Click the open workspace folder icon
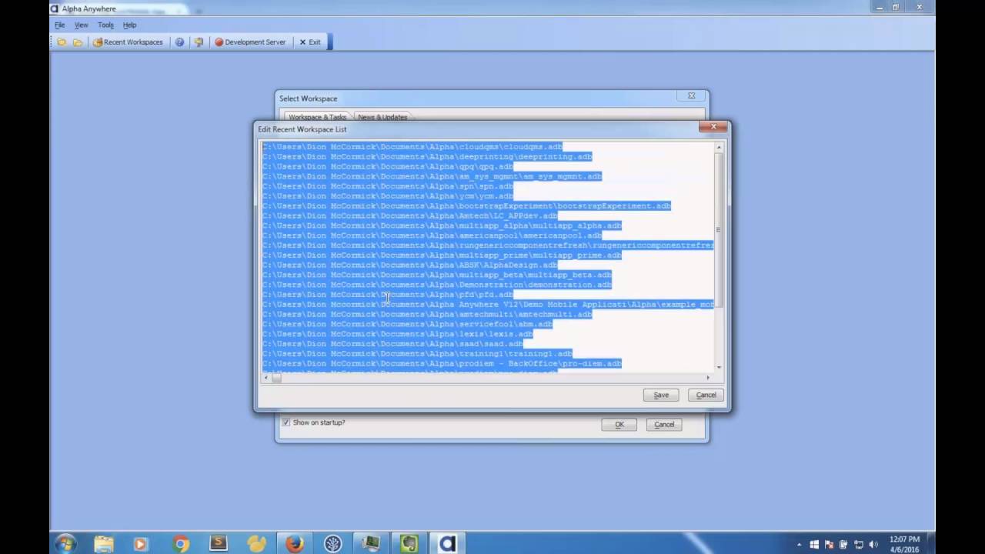The height and width of the screenshot is (554, 985). [78, 42]
